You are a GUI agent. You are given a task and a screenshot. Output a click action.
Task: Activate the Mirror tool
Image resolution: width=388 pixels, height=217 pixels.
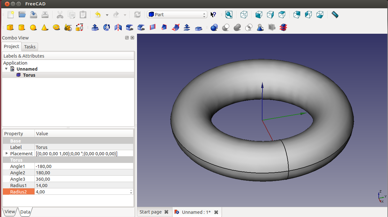click(118, 28)
